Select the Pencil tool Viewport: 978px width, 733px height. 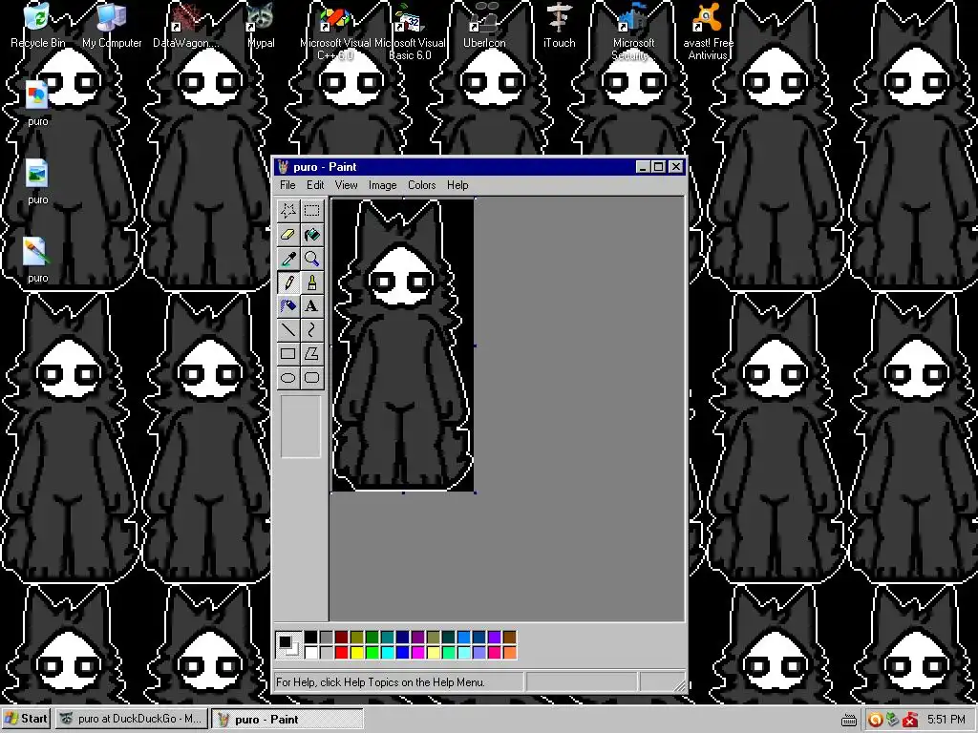point(288,283)
